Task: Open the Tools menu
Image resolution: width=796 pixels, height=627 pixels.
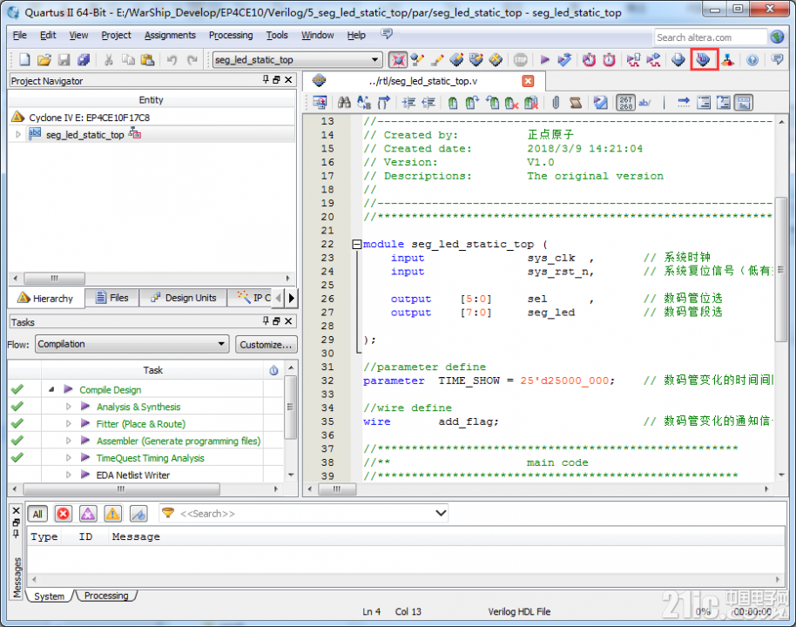Action: [277, 35]
